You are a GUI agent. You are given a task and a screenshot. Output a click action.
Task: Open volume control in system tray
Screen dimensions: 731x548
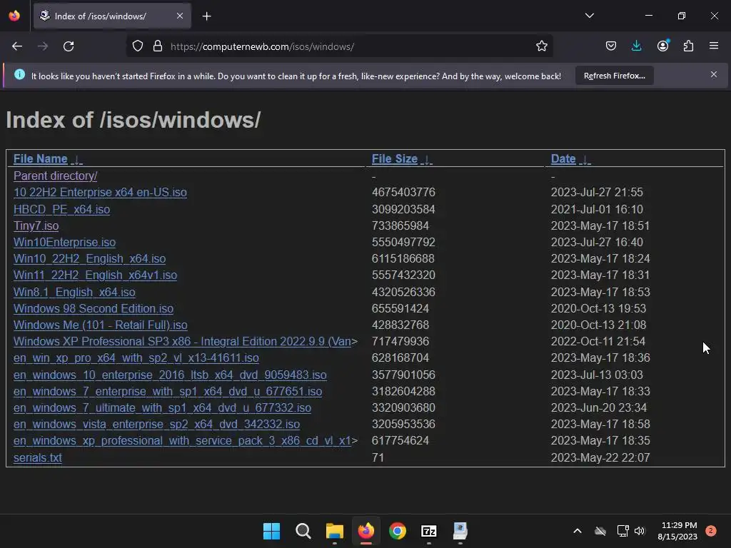point(640,531)
